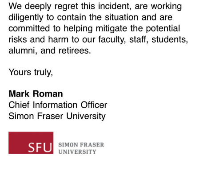Click the Simon Fraser University signature line

coord(57,116)
